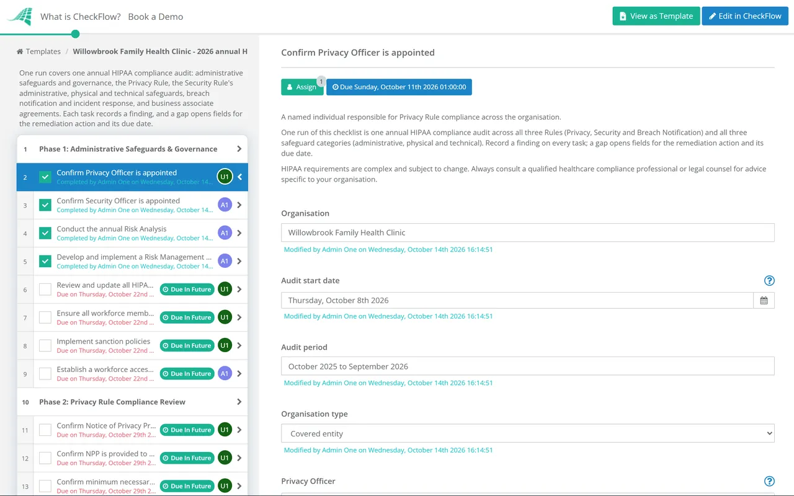The width and height of the screenshot is (794, 496).
Task: Click the U1 avatar on task 11
Action: point(225,430)
